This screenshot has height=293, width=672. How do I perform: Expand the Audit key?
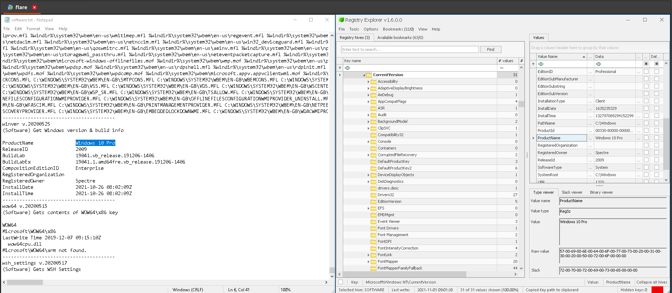tap(369, 115)
